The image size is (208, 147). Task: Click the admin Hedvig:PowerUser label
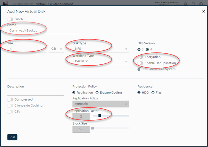[x=167, y=2]
